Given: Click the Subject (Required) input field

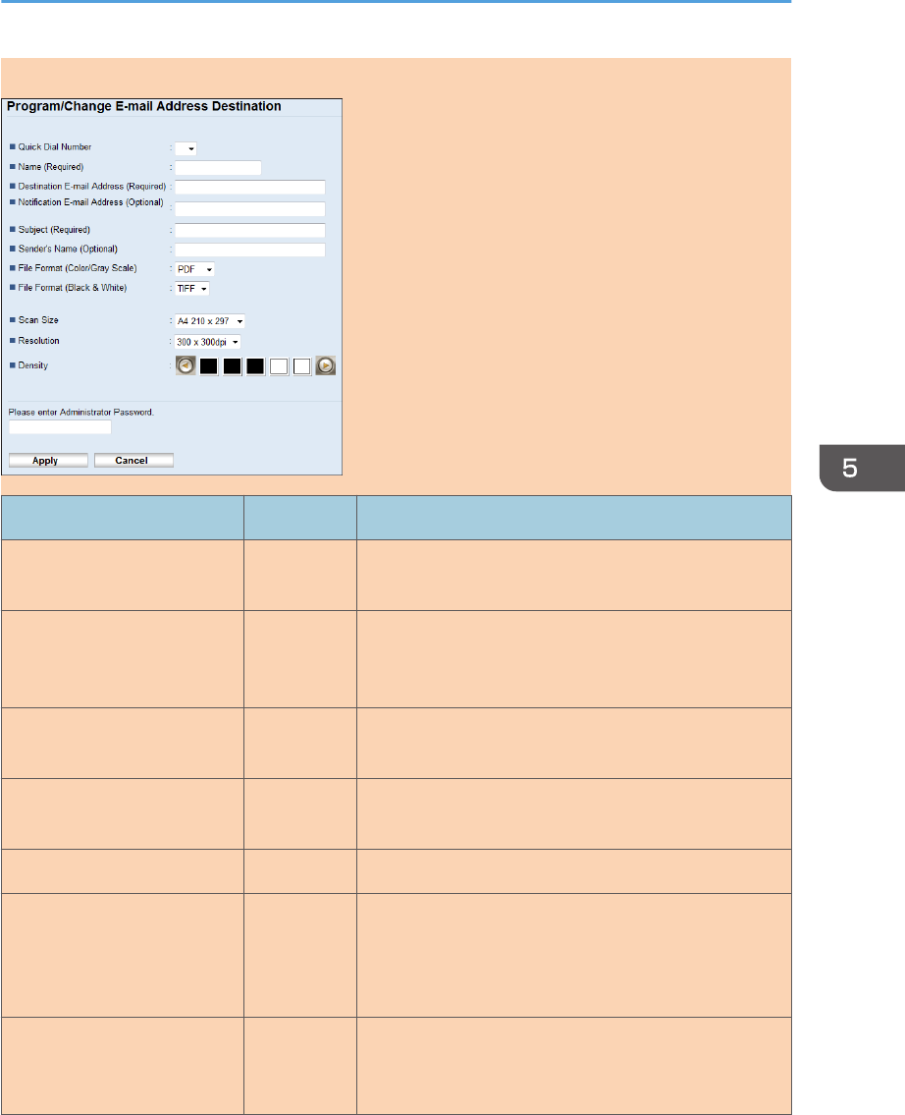Looking at the screenshot, I should (250, 231).
